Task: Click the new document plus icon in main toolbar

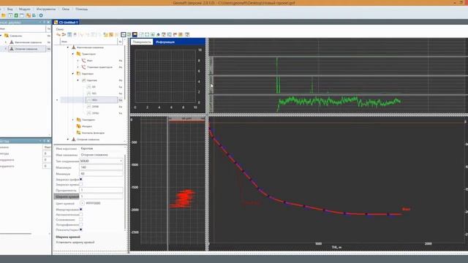Action: [x=10, y=15]
